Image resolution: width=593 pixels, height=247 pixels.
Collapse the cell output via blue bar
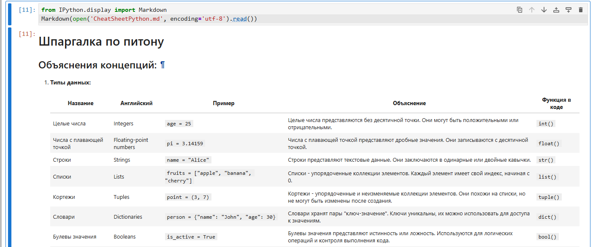(10, 135)
